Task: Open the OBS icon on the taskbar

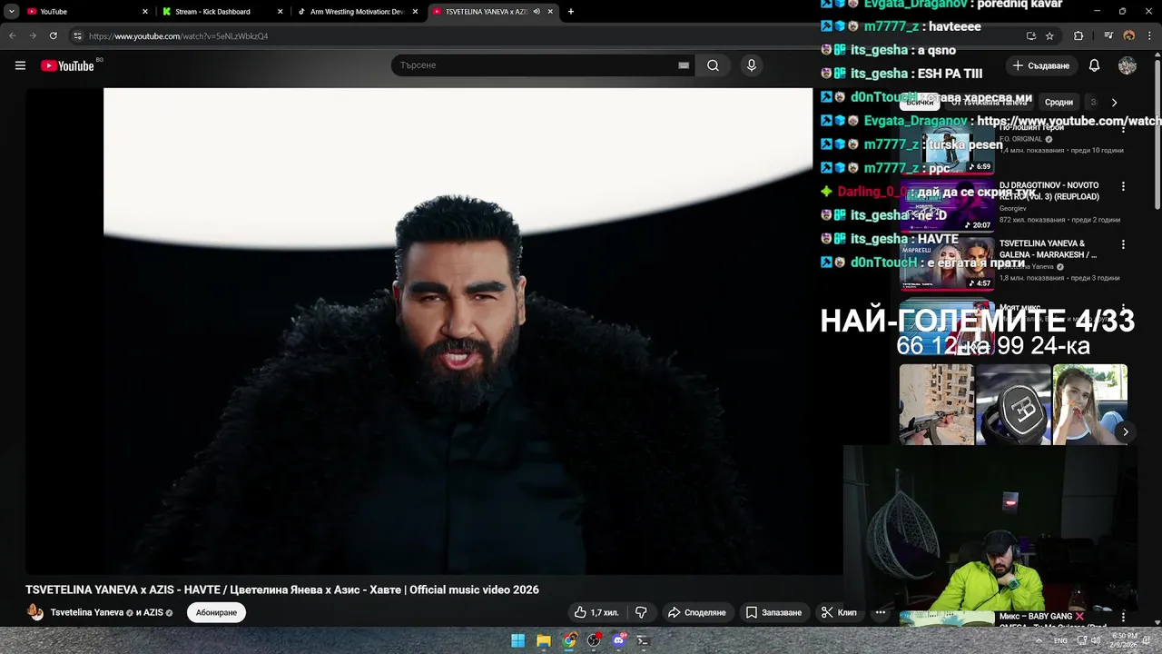Action: [594, 640]
